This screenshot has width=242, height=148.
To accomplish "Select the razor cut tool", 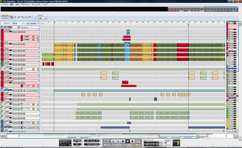I will click(22, 17).
